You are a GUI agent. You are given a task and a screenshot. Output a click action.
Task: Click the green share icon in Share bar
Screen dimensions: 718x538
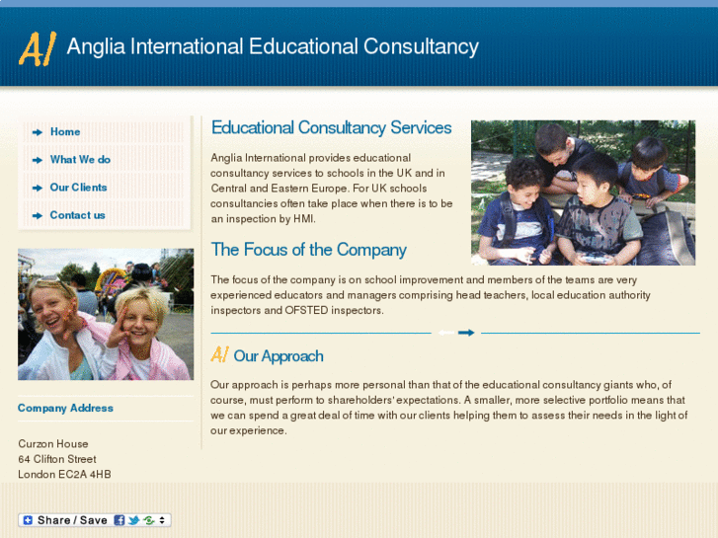[x=149, y=520]
